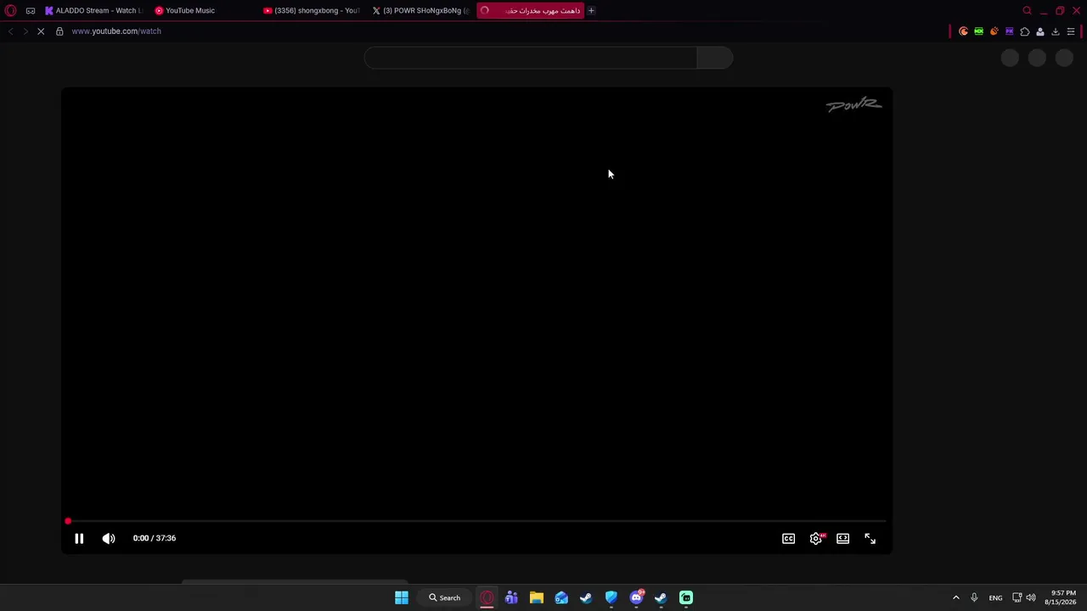Click the YouTube search input field

coord(531,58)
